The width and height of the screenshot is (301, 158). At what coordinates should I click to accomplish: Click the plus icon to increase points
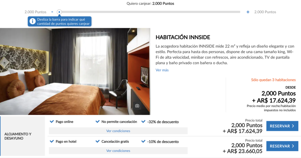tap(248, 12)
